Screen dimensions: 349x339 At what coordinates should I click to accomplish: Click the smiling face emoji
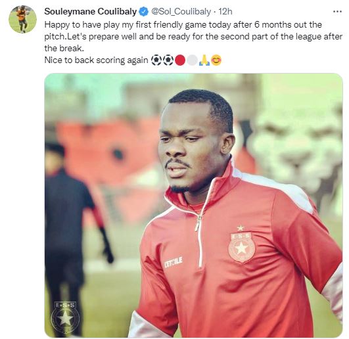[x=216, y=60]
